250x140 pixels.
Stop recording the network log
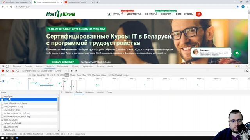pyautogui.click(x=3, y=71)
